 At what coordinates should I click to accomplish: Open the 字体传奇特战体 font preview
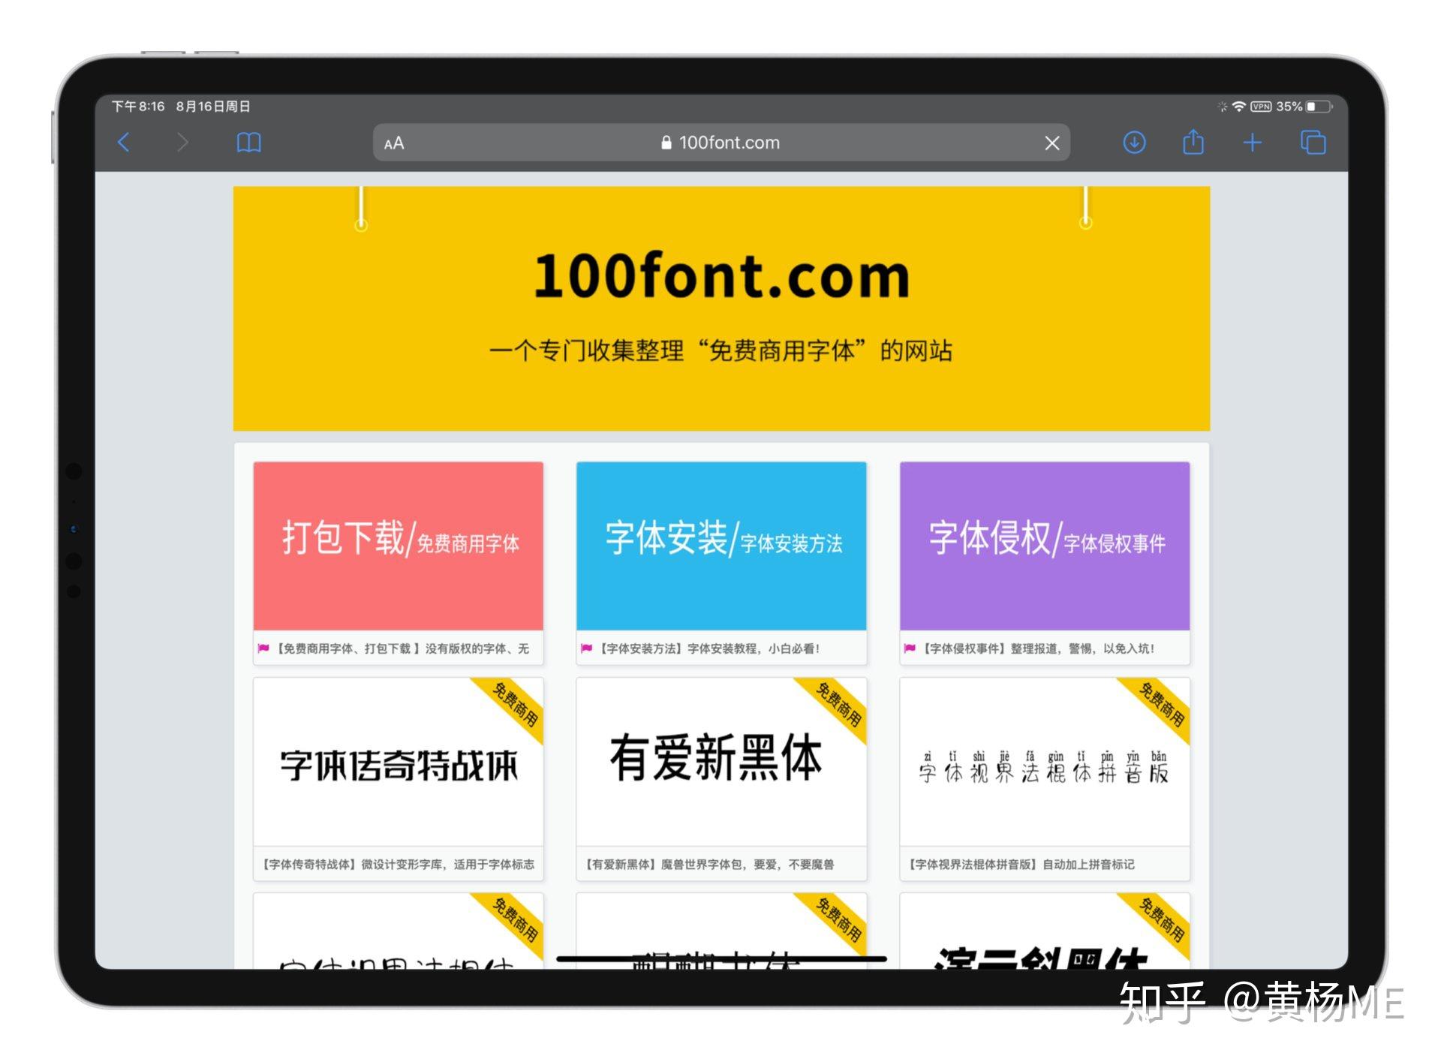pyautogui.click(x=399, y=762)
